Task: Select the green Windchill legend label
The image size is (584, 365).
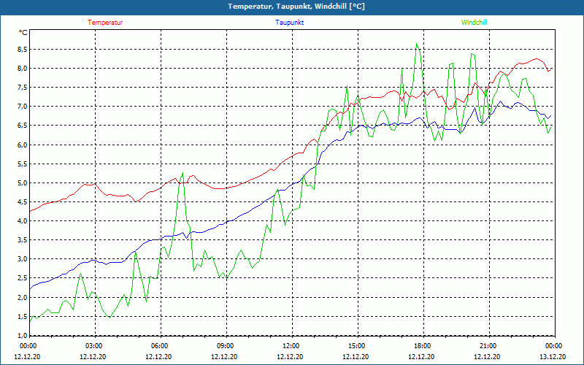Action: (474, 23)
